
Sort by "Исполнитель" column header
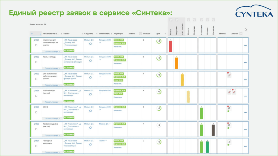[x=105, y=34]
